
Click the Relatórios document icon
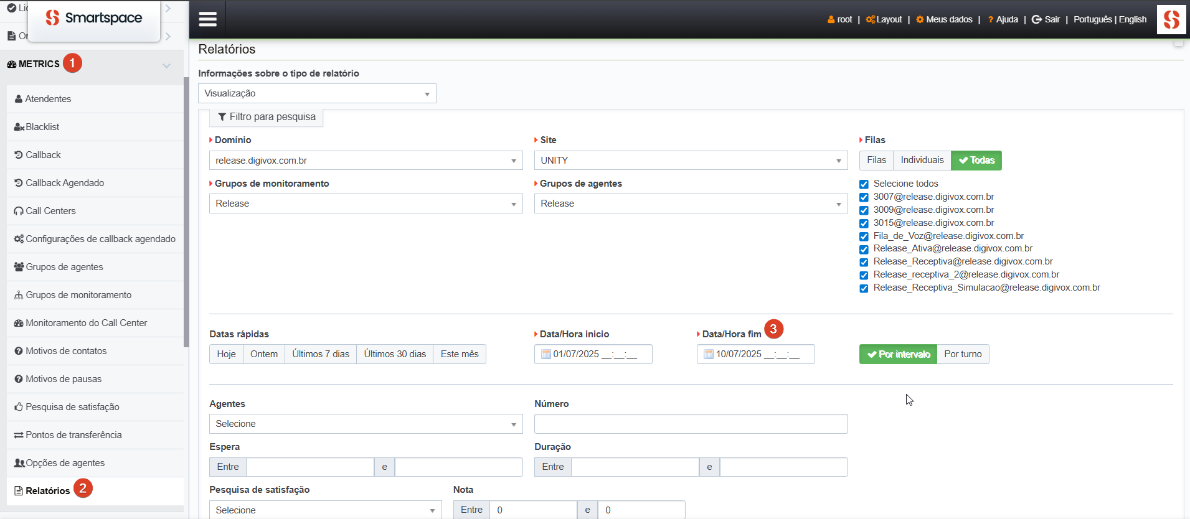coord(19,491)
